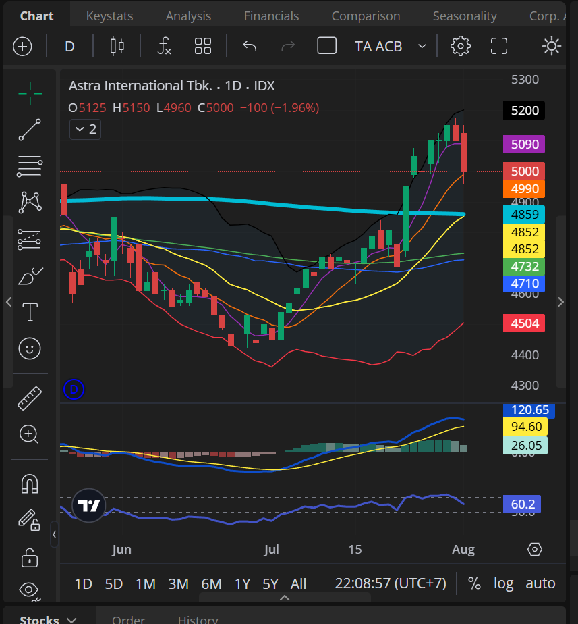Select the forecast projection tool

click(x=30, y=239)
